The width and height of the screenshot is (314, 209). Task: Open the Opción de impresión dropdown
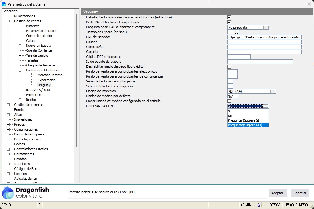click(x=273, y=91)
